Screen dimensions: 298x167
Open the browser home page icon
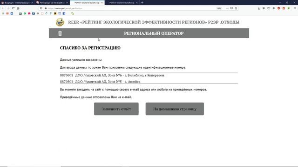pyautogui.click(x=18, y=8)
